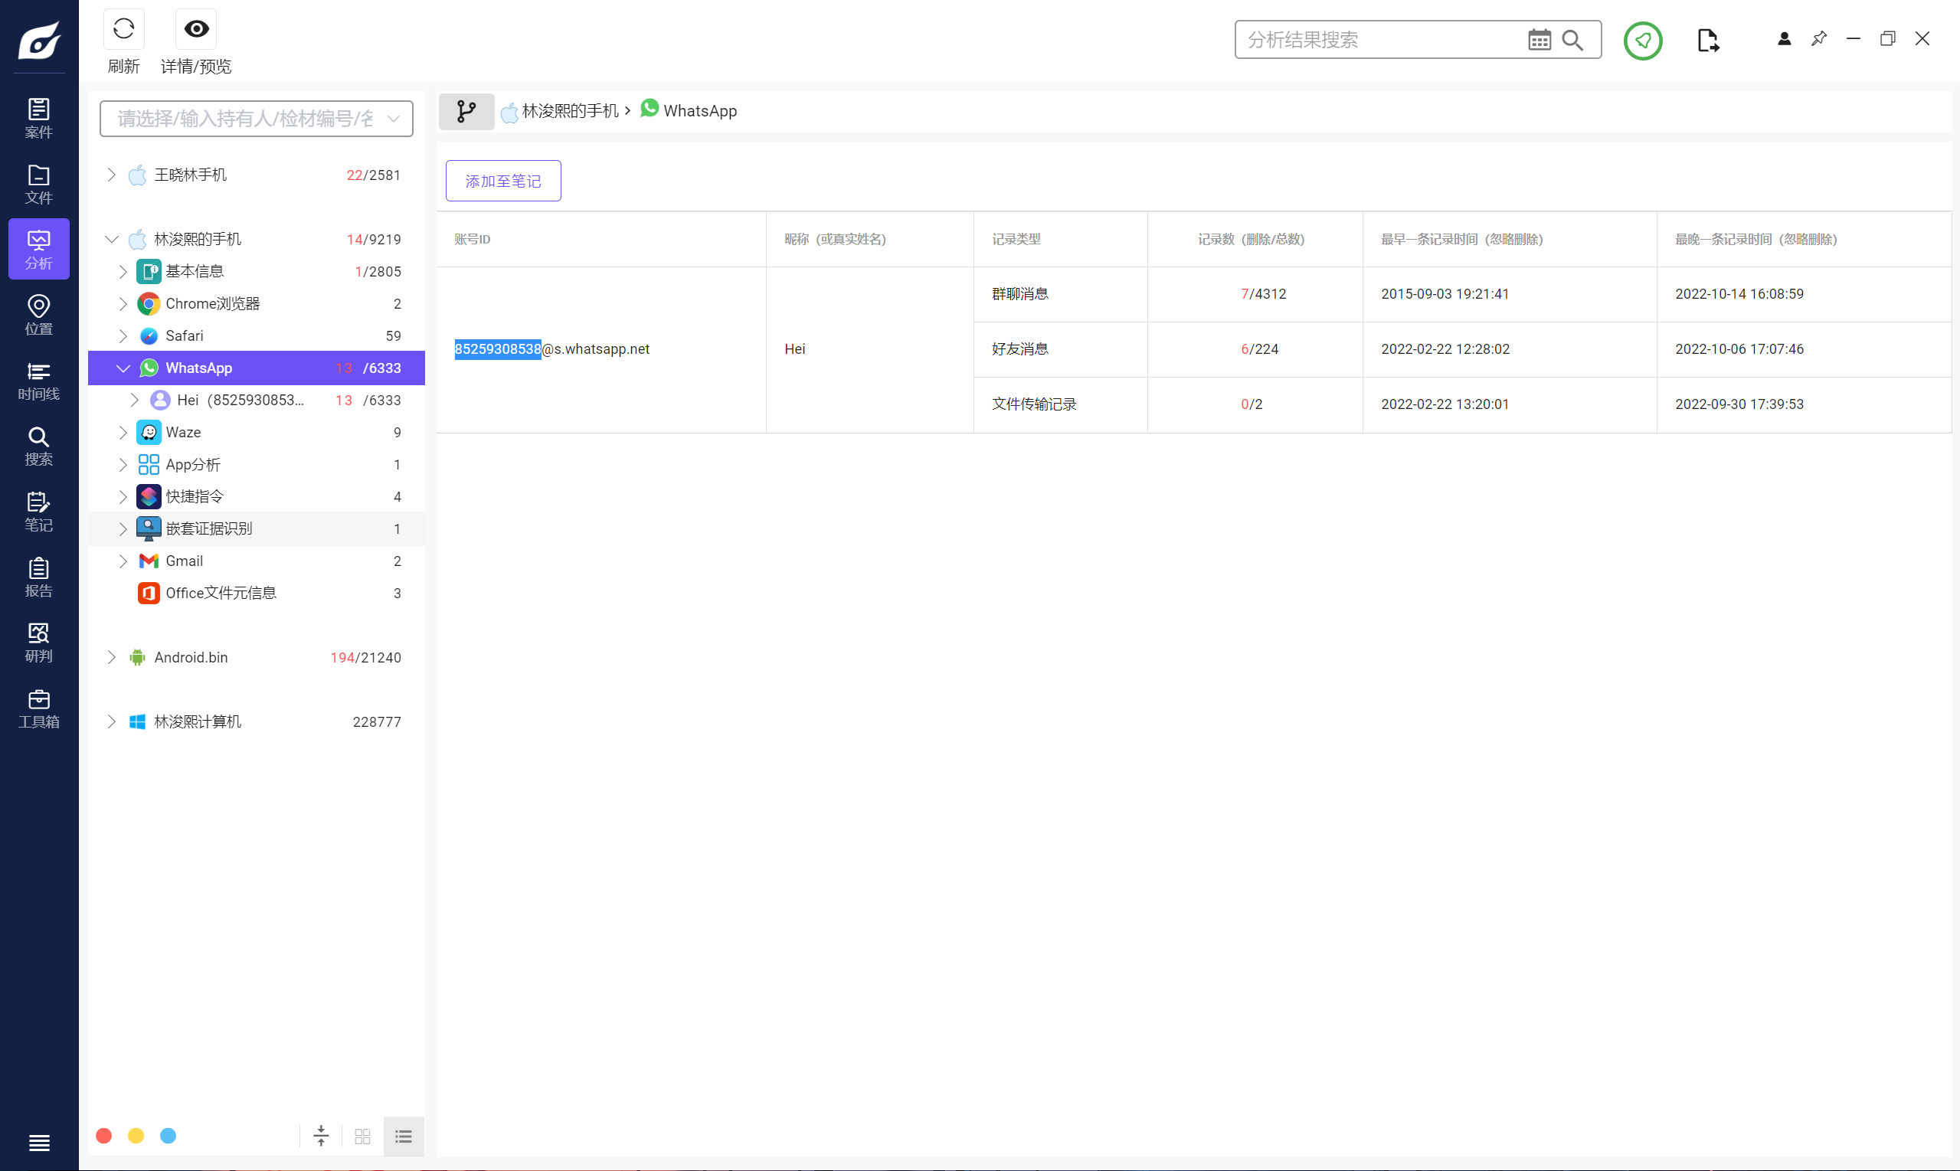The width and height of the screenshot is (1960, 1171).
Task: Click the search magnifier icon
Action: [x=1572, y=40]
